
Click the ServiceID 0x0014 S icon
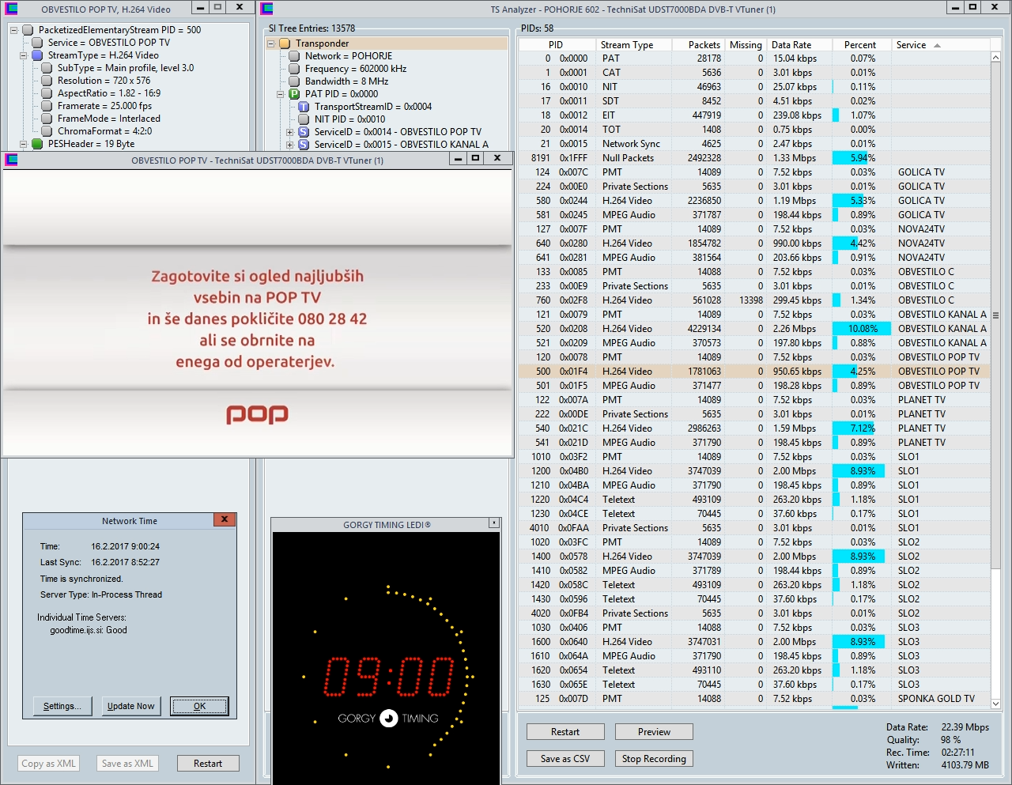(x=304, y=132)
